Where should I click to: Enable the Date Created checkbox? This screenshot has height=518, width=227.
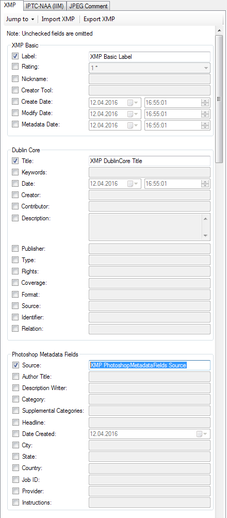click(x=15, y=433)
